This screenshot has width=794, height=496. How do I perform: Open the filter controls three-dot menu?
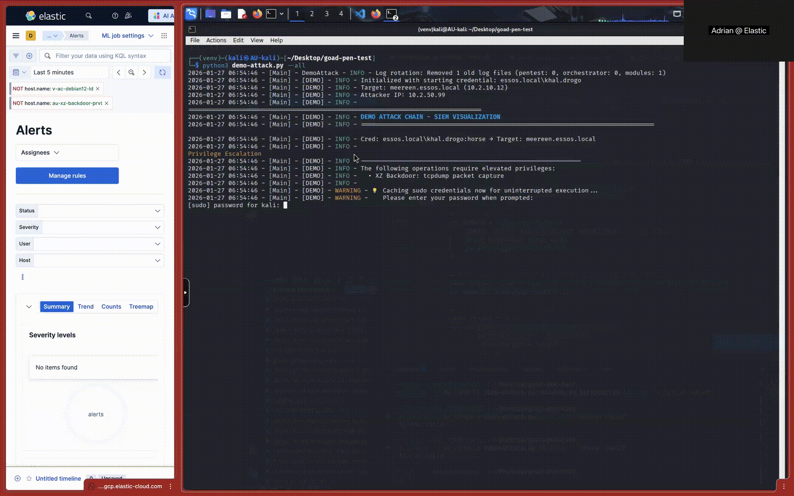23,277
